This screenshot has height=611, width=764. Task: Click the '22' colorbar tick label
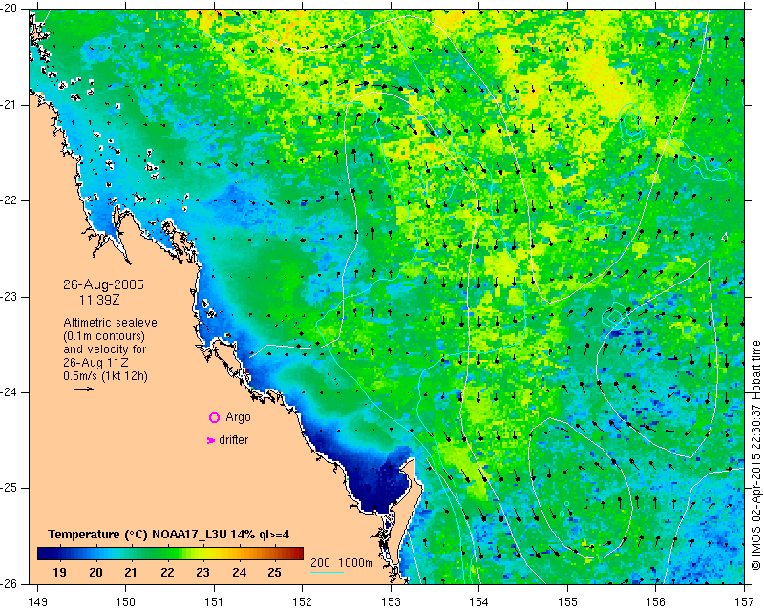(x=167, y=573)
